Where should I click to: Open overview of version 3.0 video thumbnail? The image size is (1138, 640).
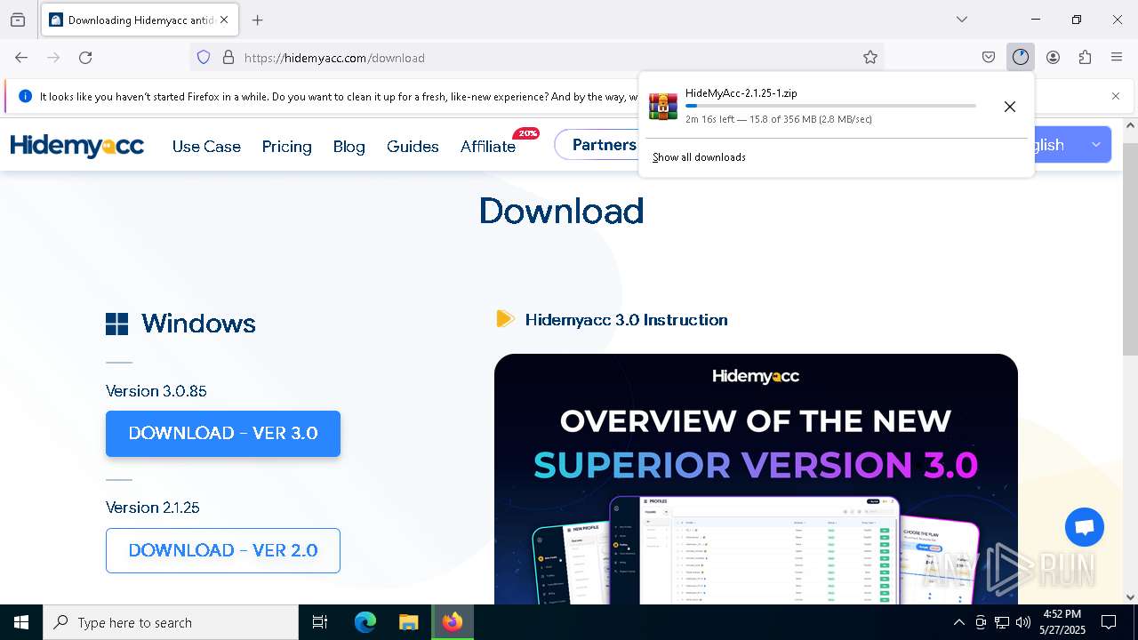click(756, 479)
